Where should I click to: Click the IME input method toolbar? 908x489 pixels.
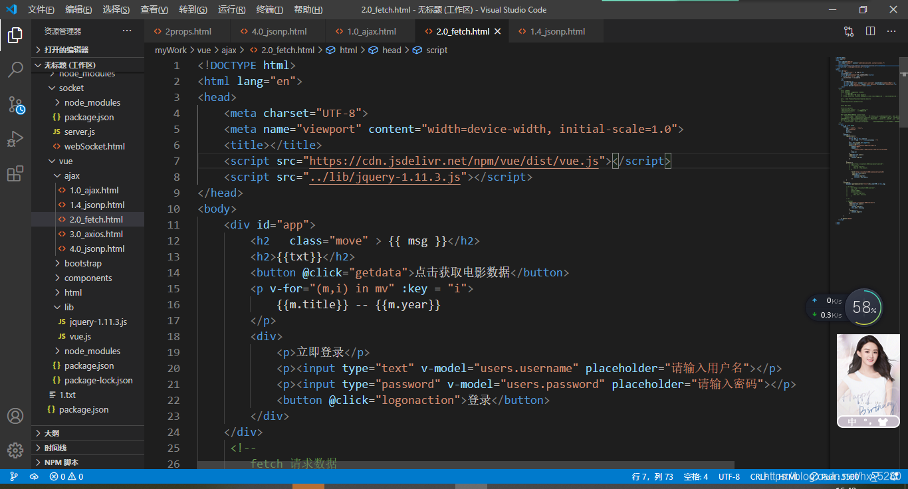pos(868,421)
